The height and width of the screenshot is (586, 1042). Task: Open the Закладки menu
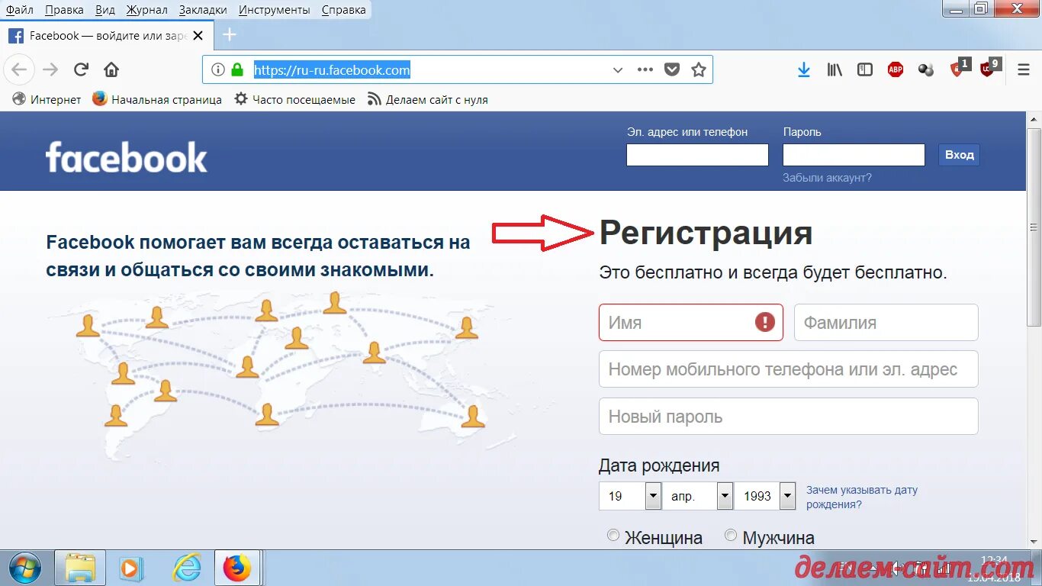click(x=203, y=10)
